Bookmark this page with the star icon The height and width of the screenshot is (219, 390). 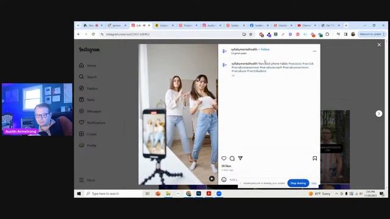point(250,34)
